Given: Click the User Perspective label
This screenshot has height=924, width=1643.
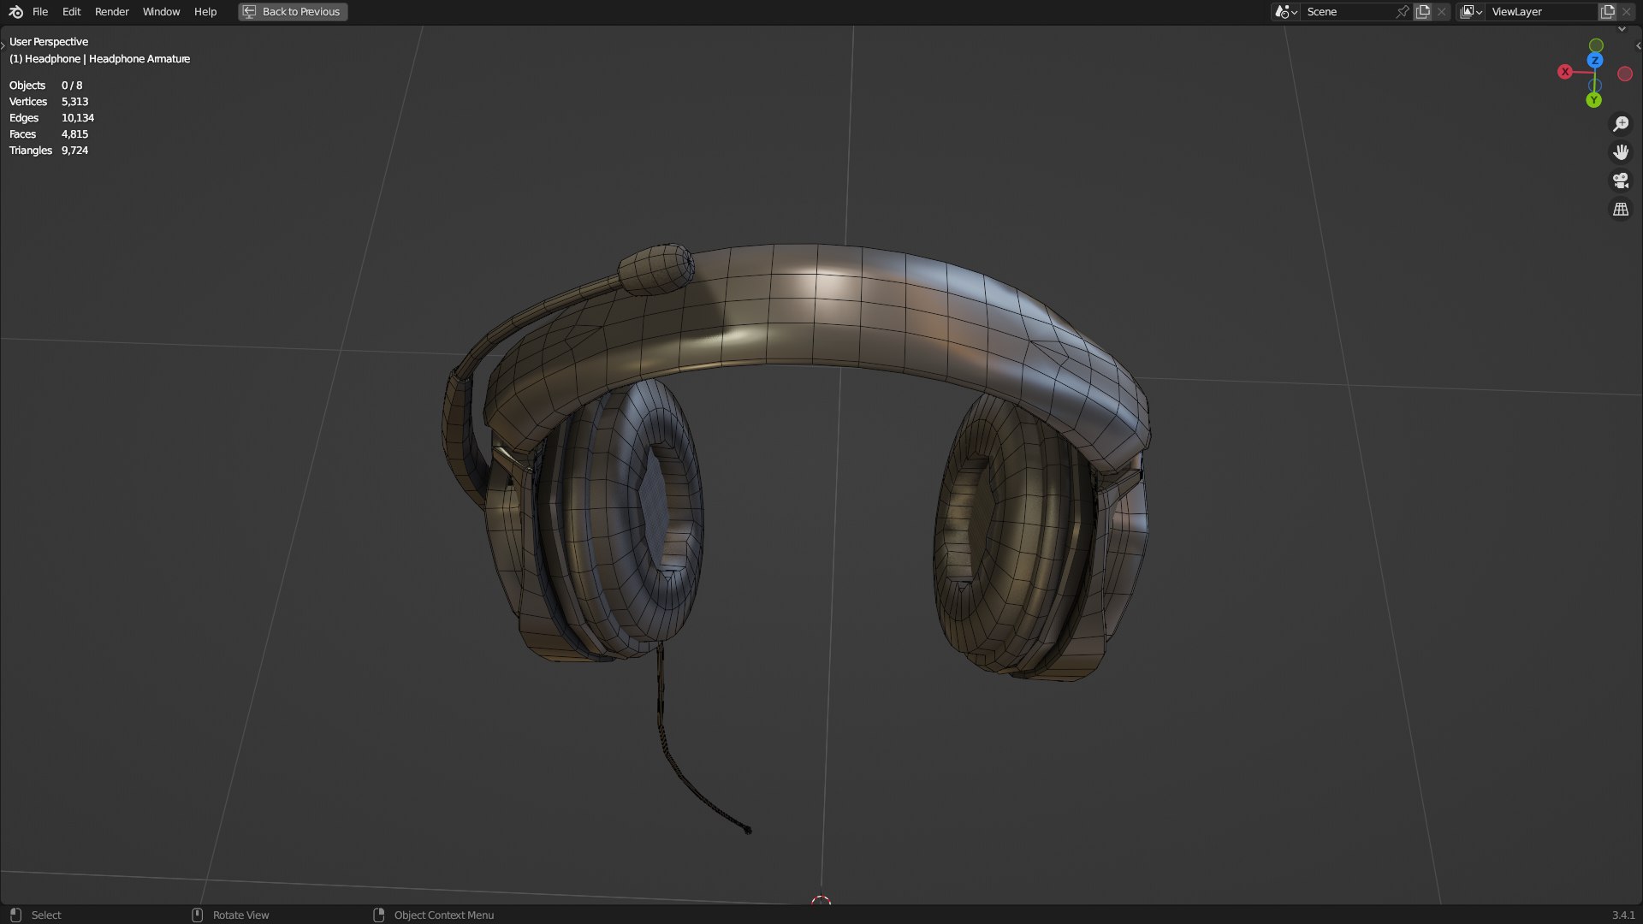Looking at the screenshot, I should 49,42.
